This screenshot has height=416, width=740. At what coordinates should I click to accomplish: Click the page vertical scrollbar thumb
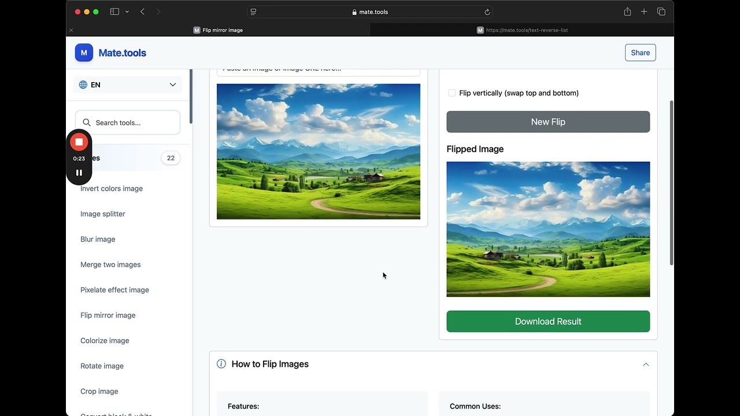(x=671, y=183)
